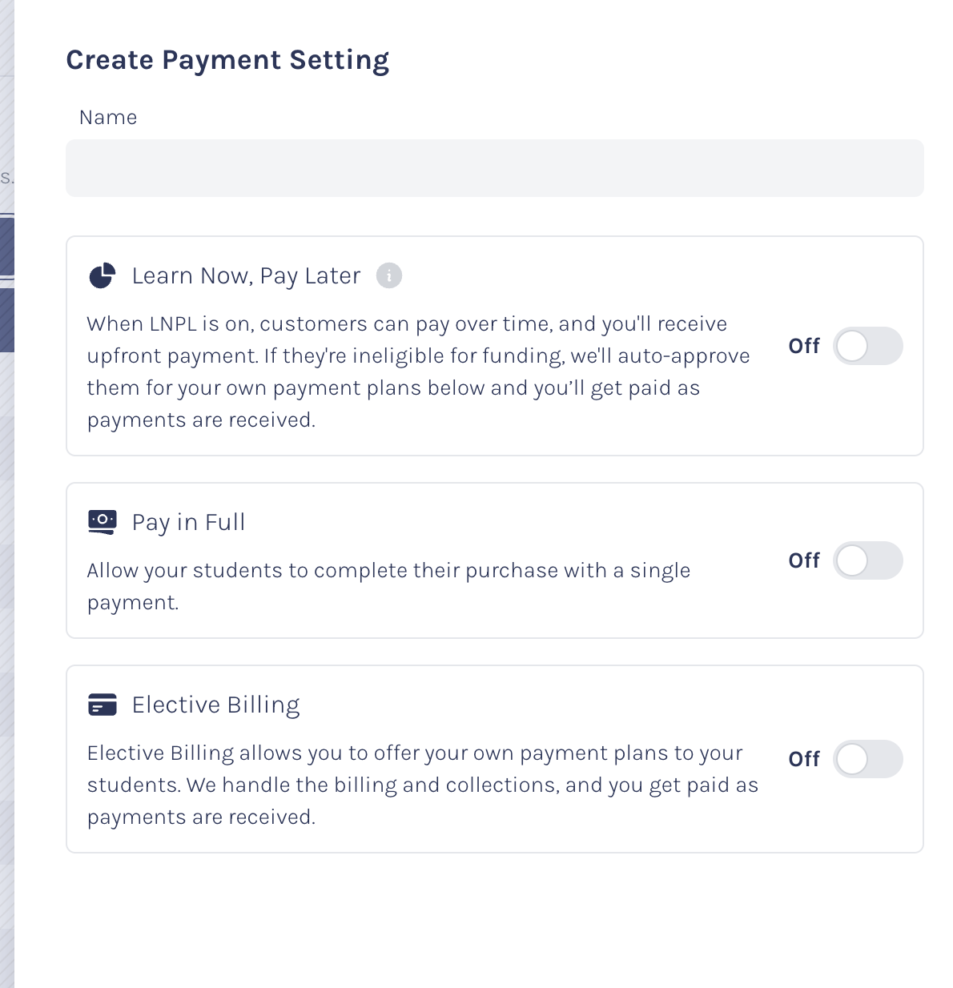953x988 pixels.
Task: Click the "Elective Billing" section title
Action: [215, 705]
